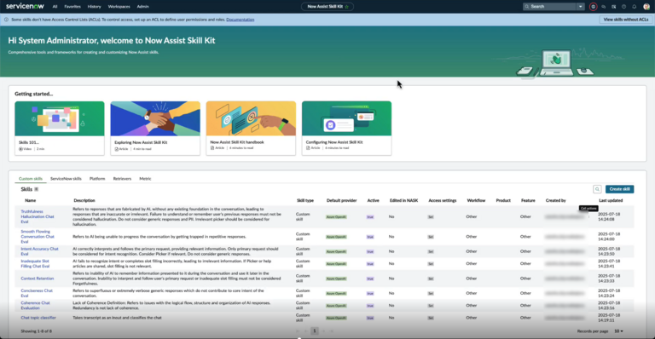This screenshot has width=655, height=339.
Task: Open the All menu
Action: coord(55,7)
